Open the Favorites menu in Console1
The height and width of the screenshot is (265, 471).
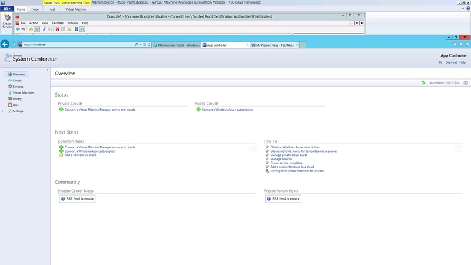pos(58,23)
